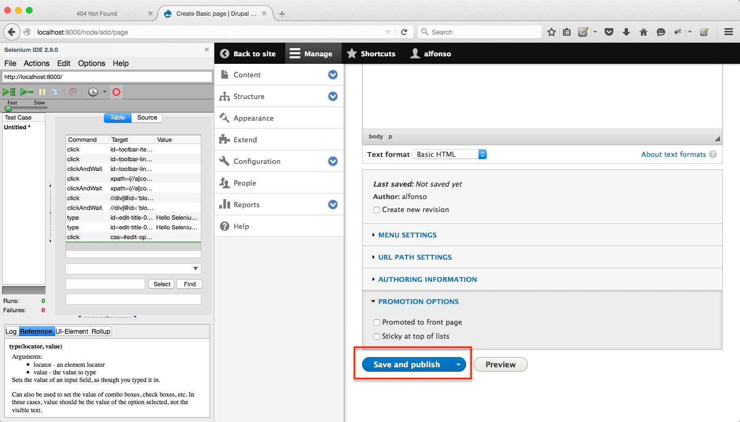Open the Selenium IDE Options menu
The image size is (740, 422).
(x=91, y=63)
